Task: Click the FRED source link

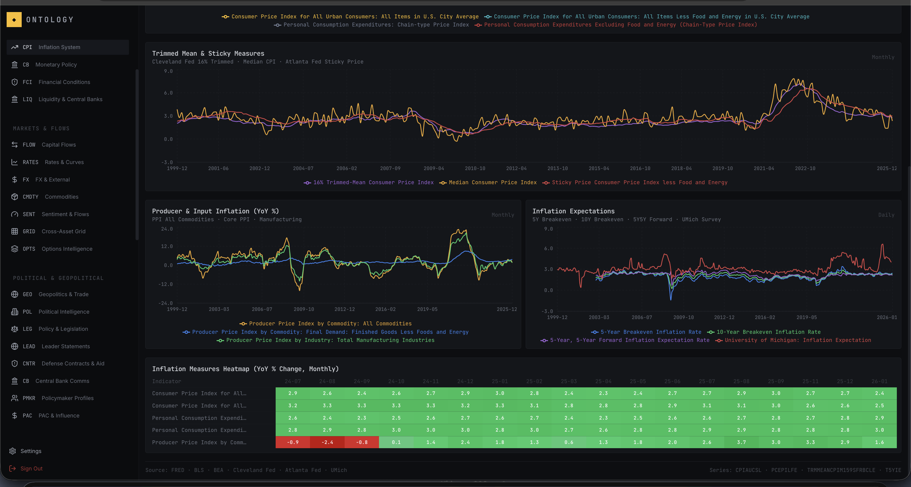Action: 178,470
